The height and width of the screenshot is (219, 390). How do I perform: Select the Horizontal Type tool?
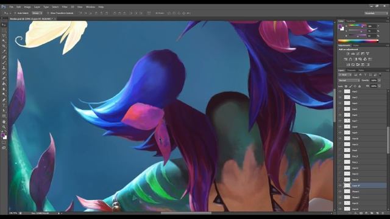coord(4,105)
